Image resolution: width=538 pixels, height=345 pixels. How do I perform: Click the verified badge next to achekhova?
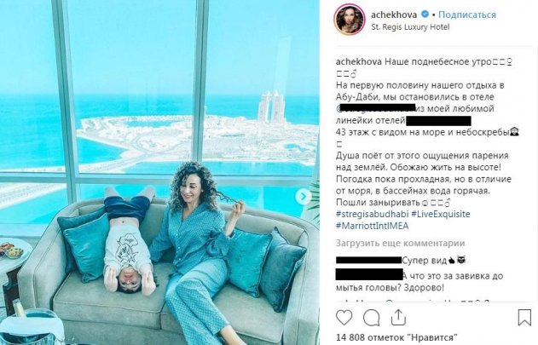pyautogui.click(x=425, y=14)
